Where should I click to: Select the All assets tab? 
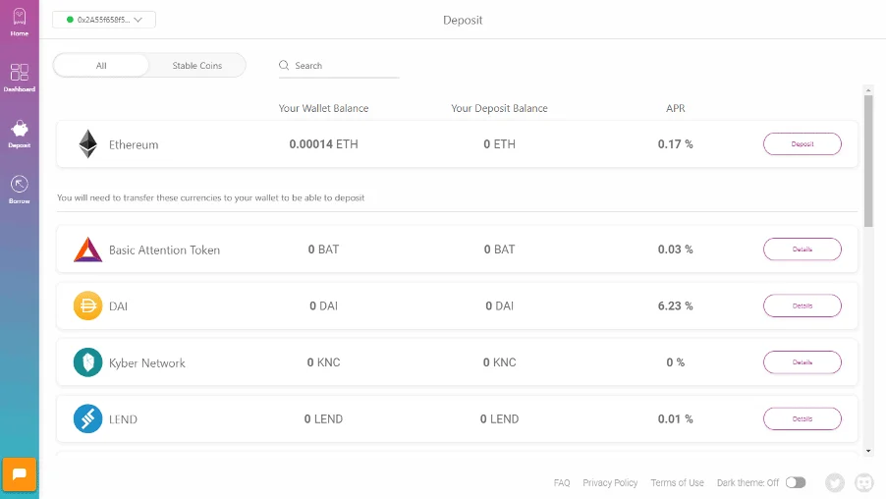click(x=101, y=66)
